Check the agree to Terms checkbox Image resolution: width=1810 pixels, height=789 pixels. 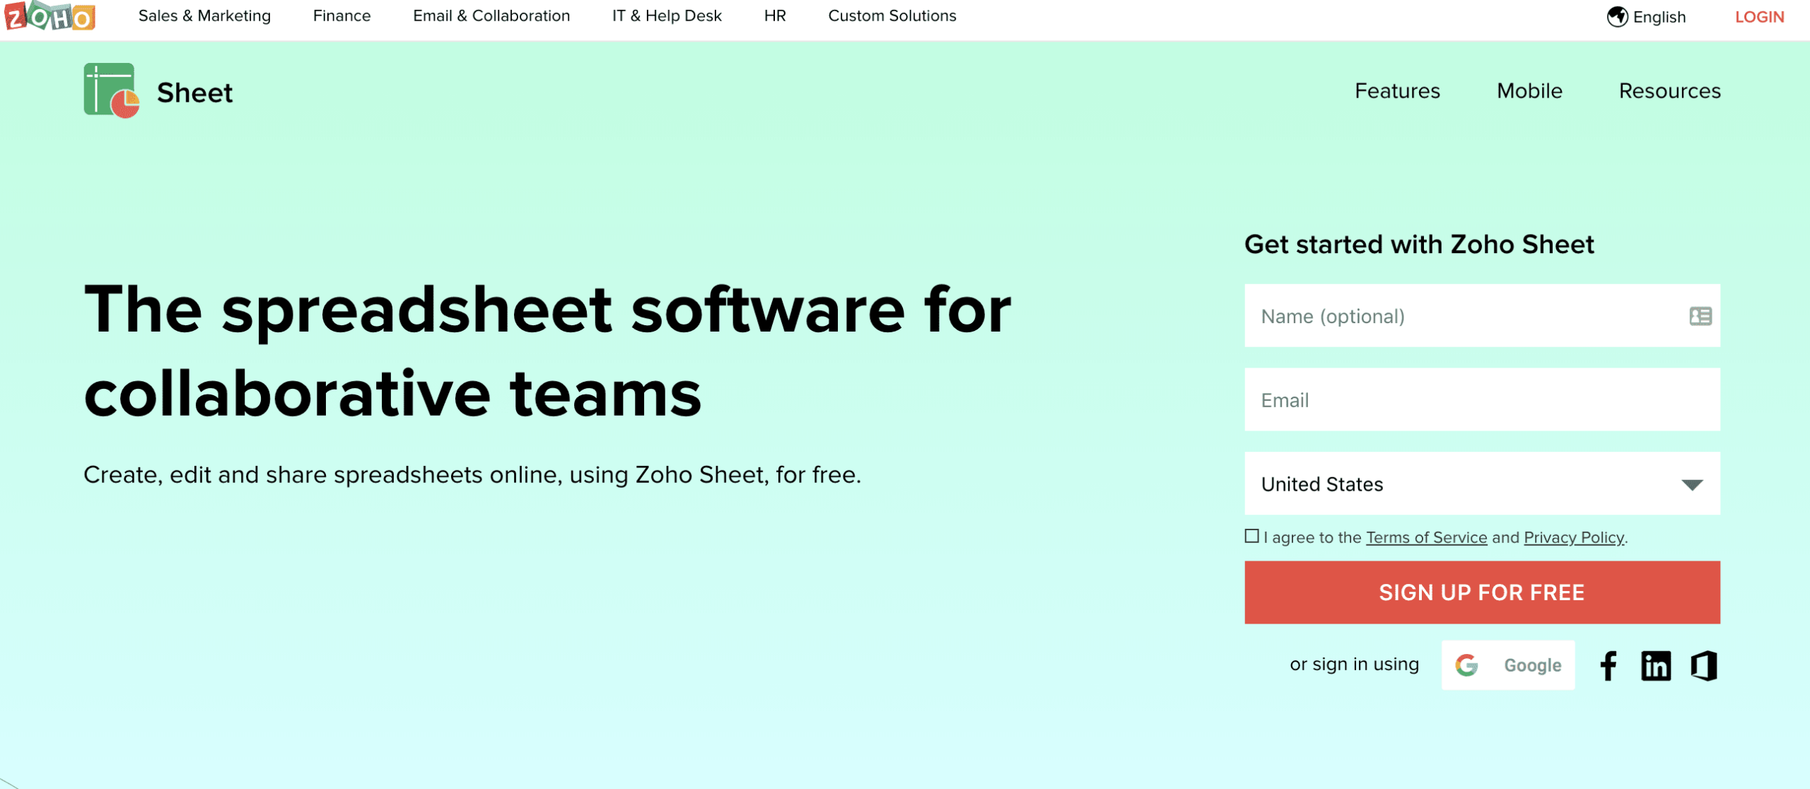coord(1251,536)
